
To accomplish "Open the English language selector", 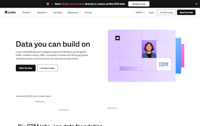I will click(140, 12).
